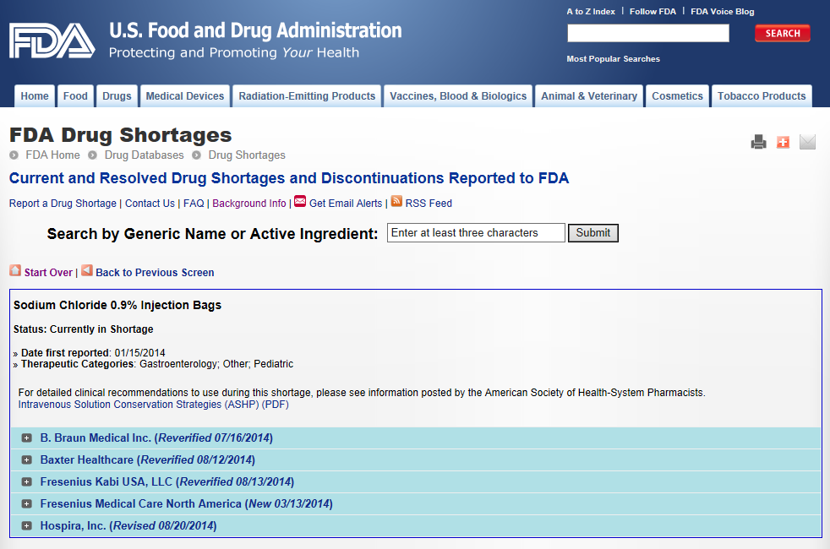This screenshot has height=549, width=830.
Task: Click the Get Email Alerts envelope icon
Action: tap(300, 202)
